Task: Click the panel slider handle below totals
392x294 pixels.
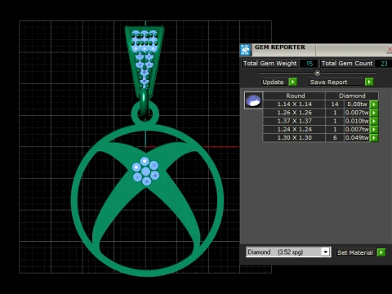Action: (x=318, y=73)
